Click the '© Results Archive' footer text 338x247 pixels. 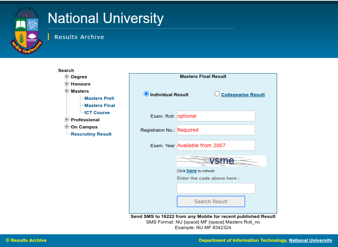click(26, 240)
